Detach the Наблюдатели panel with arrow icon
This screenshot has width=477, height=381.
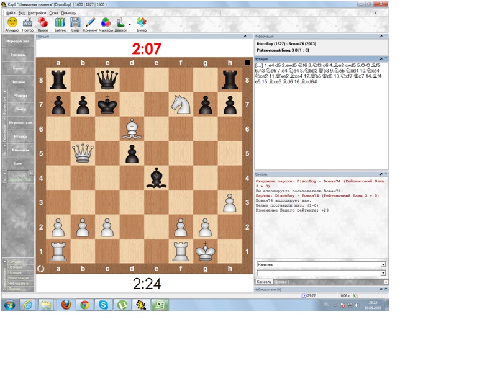381,289
